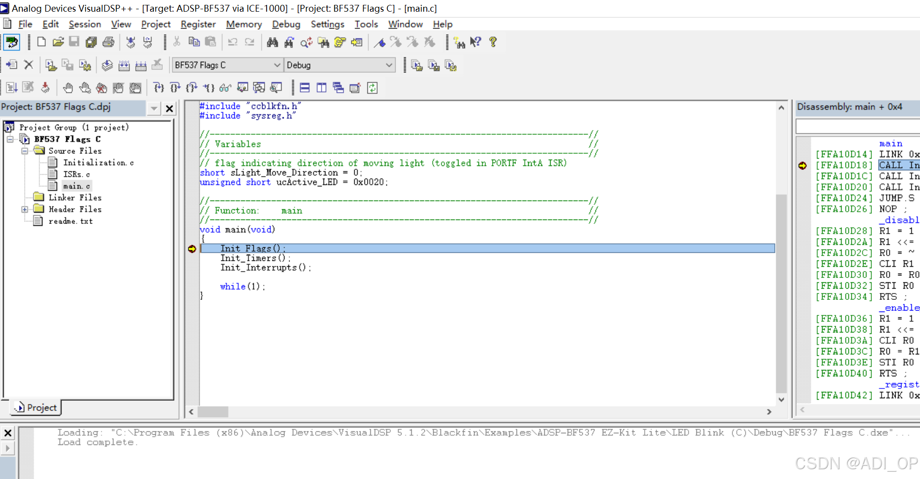The width and height of the screenshot is (920, 479).
Task: Open the Settings menu
Action: (327, 24)
